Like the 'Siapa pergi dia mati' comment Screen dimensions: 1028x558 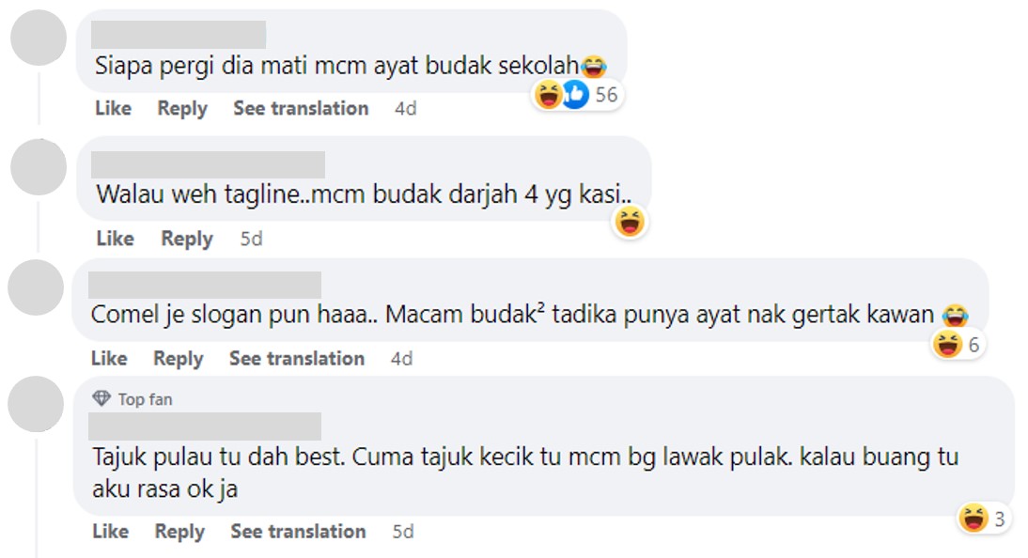113,108
